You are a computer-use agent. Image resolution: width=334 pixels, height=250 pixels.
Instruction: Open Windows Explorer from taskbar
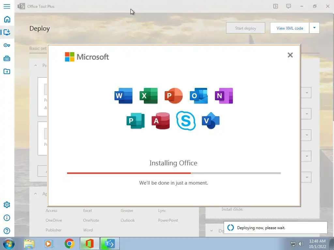point(29,243)
